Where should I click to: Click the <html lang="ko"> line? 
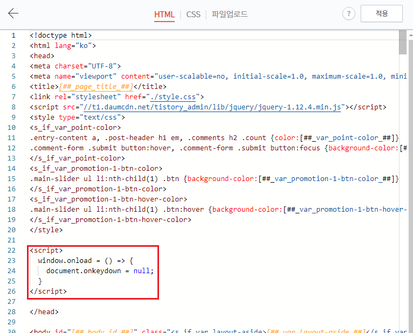[x=63, y=46]
